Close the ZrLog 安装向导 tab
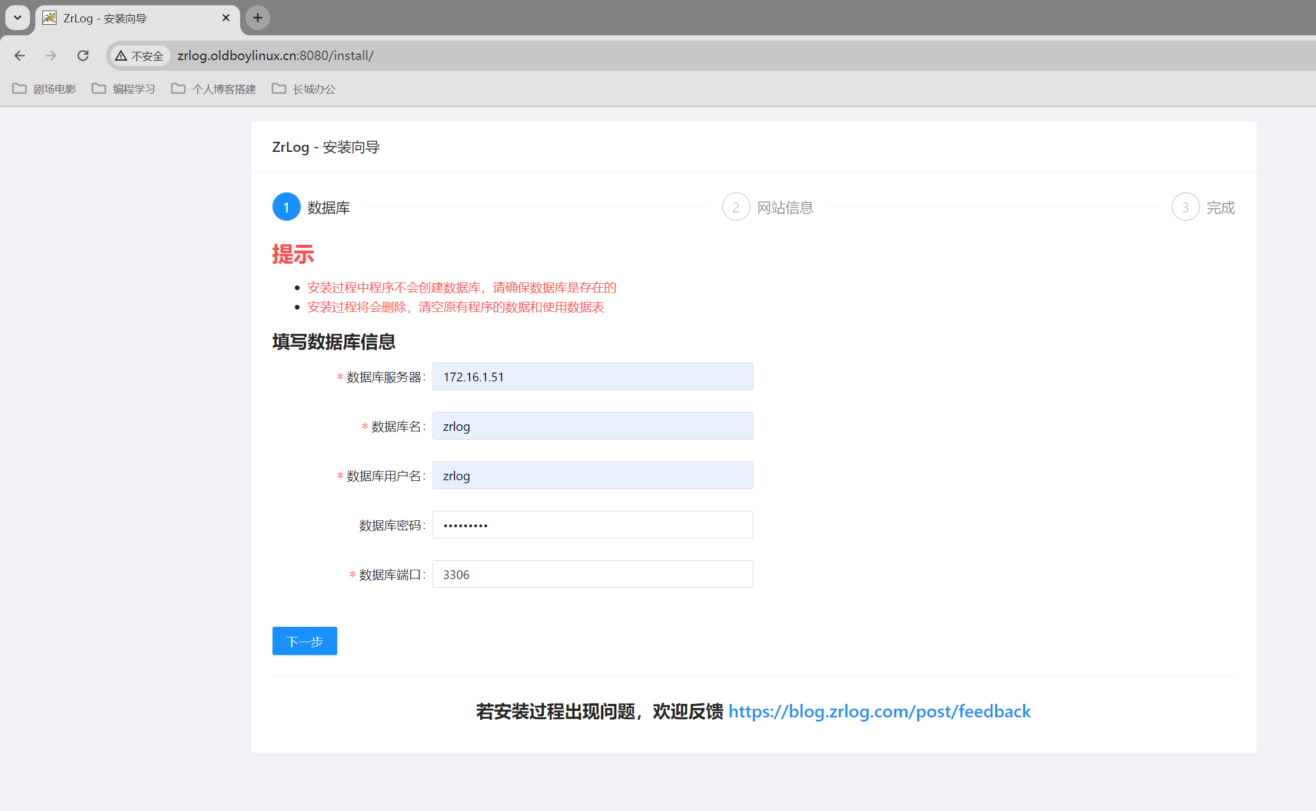This screenshot has width=1316, height=811. click(226, 18)
